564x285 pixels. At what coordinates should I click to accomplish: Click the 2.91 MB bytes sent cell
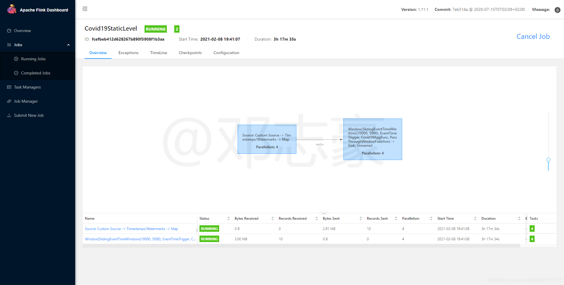329,229
